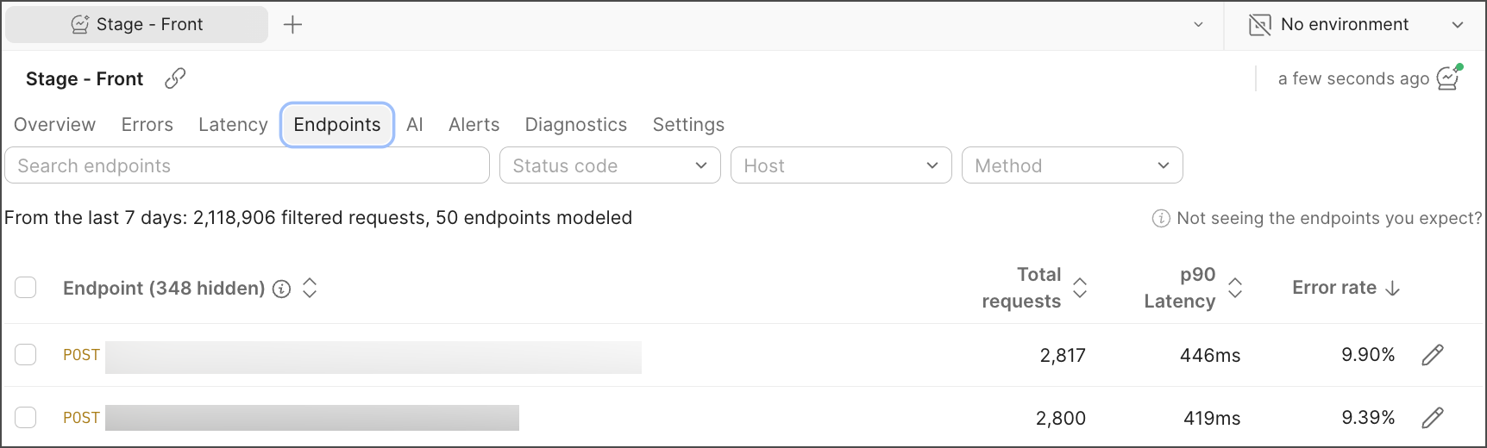Switch to the Latency tab
1487x448 pixels.
click(233, 125)
